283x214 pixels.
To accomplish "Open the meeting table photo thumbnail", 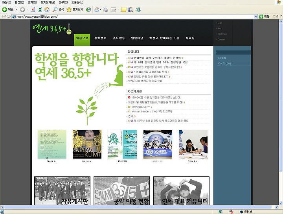I will tap(193, 144).
